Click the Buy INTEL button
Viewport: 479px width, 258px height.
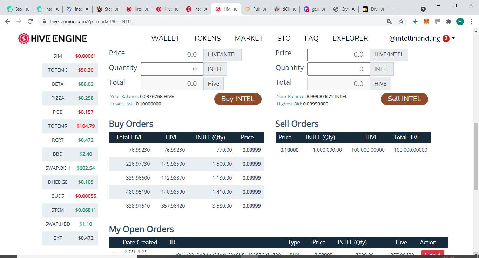click(238, 99)
